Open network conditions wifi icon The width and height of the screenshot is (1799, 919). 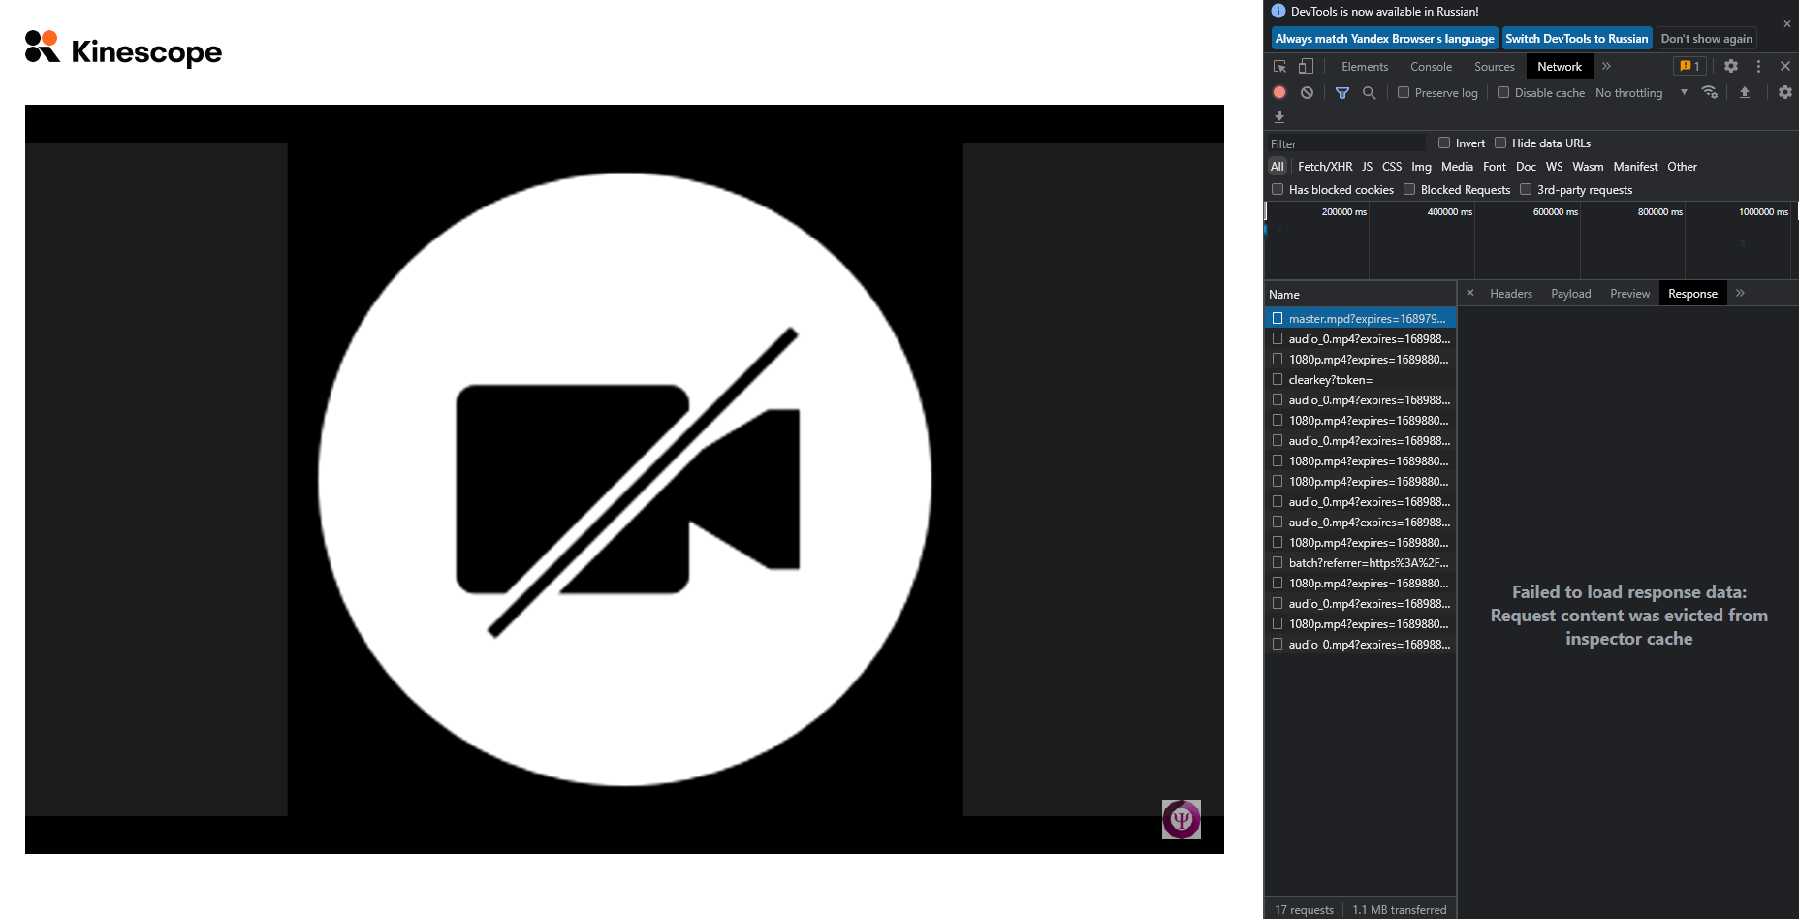click(x=1710, y=92)
